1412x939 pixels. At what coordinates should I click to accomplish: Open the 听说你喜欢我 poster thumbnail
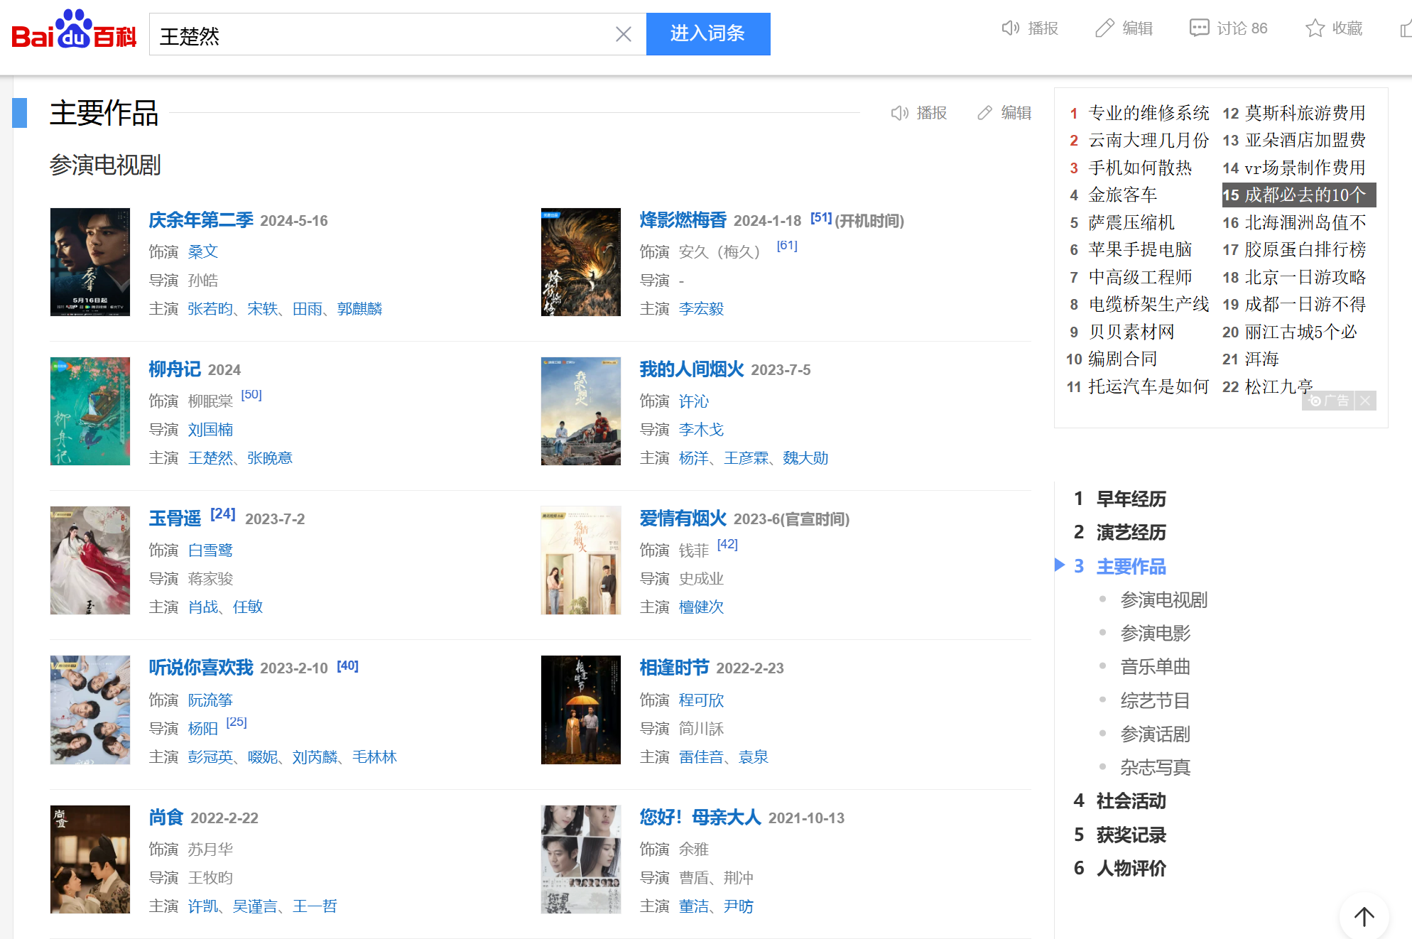tap(90, 710)
